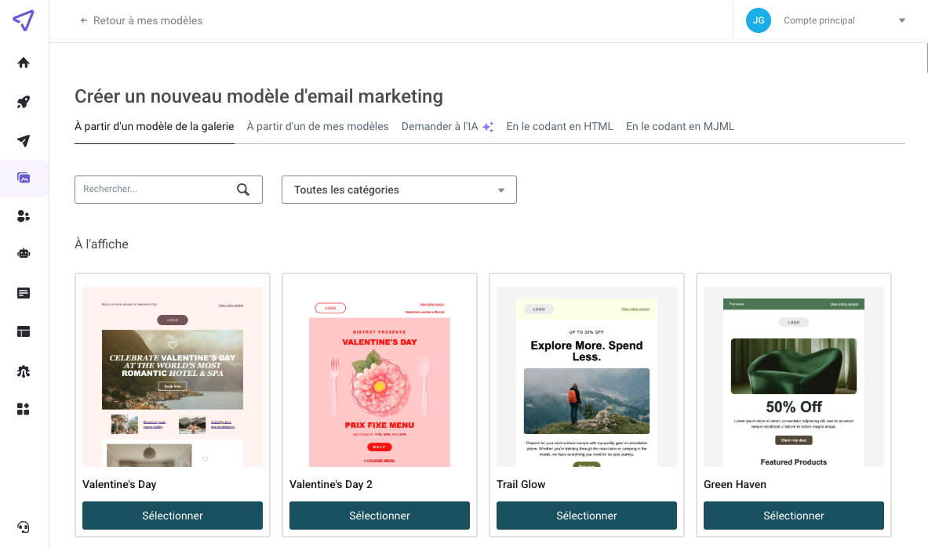928x550 pixels.
Task: Click the paper plane logo icon
Action: click(x=24, y=20)
